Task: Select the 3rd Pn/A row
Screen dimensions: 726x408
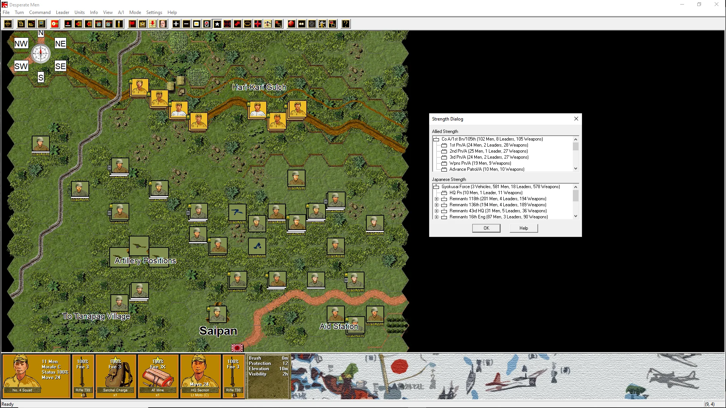Action: point(489,157)
